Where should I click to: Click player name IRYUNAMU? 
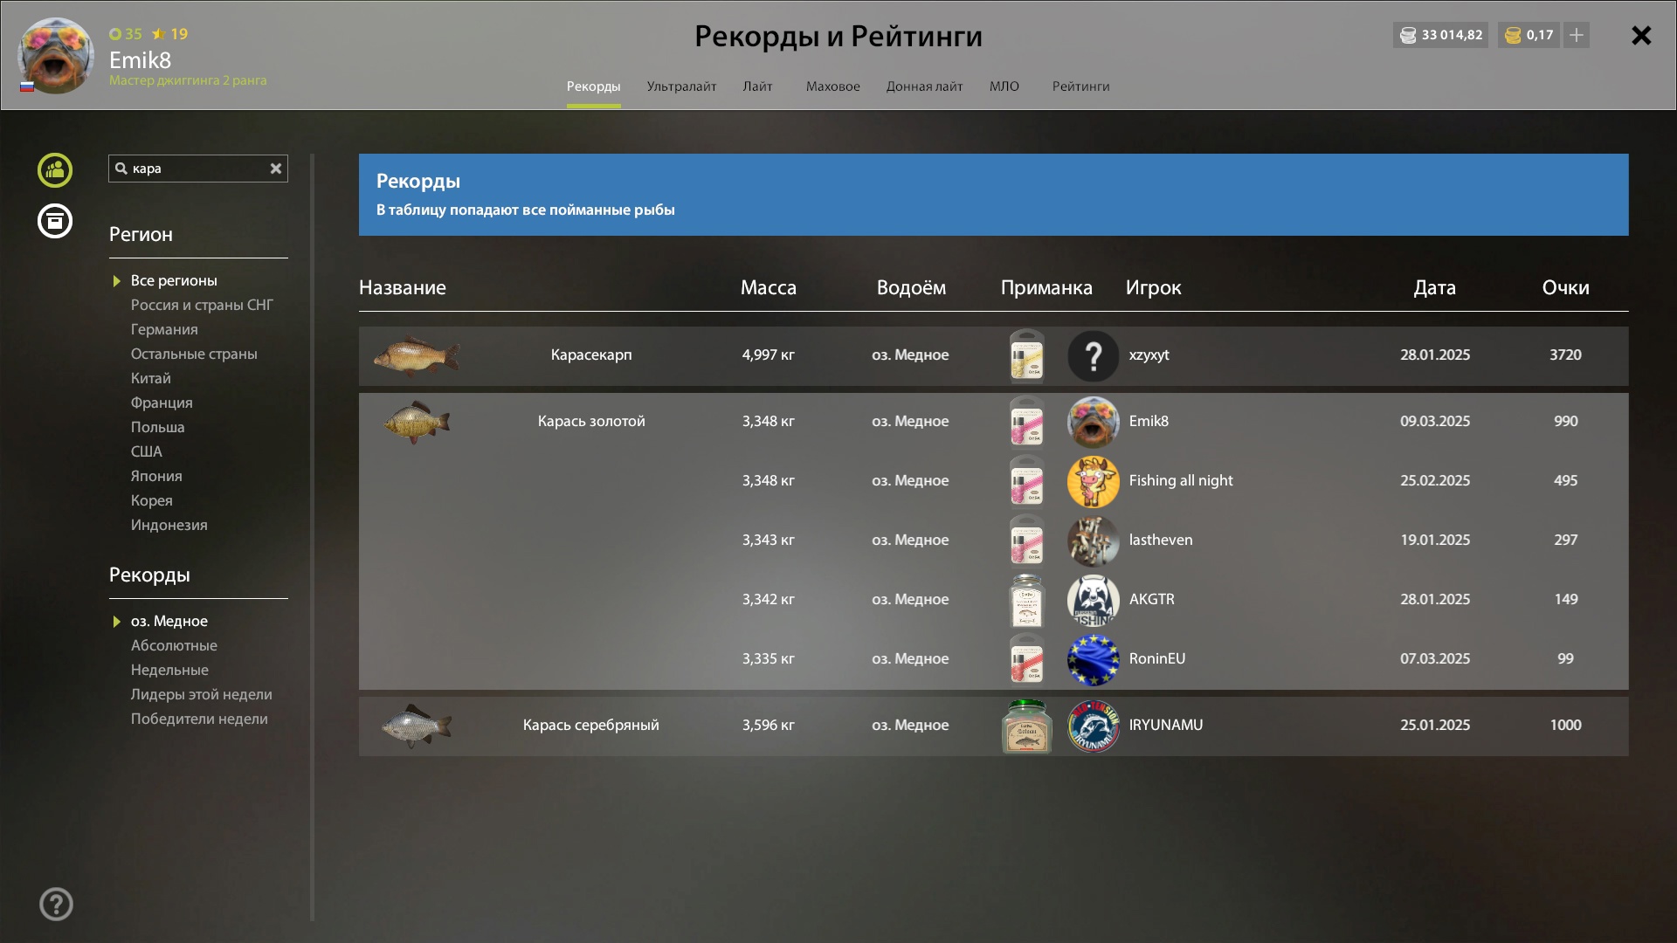[x=1165, y=725]
